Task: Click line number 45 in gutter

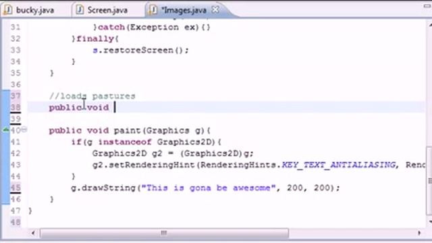Action: click(x=16, y=188)
